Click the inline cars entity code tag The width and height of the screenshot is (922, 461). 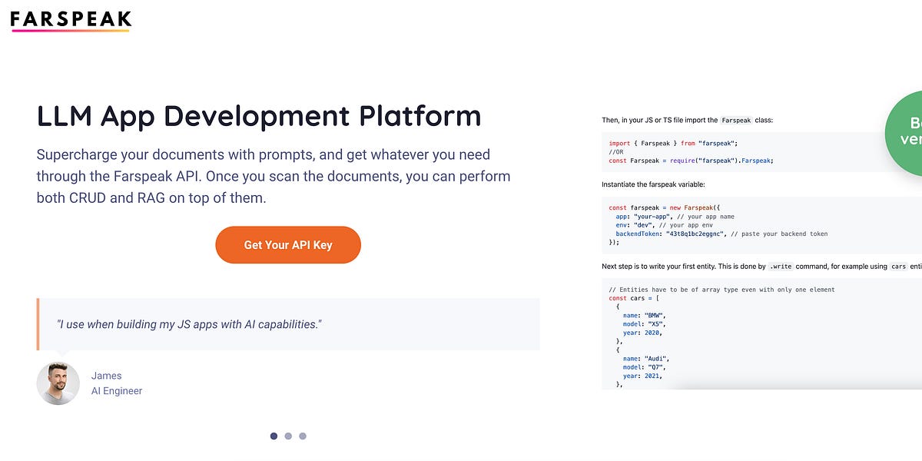(898, 266)
